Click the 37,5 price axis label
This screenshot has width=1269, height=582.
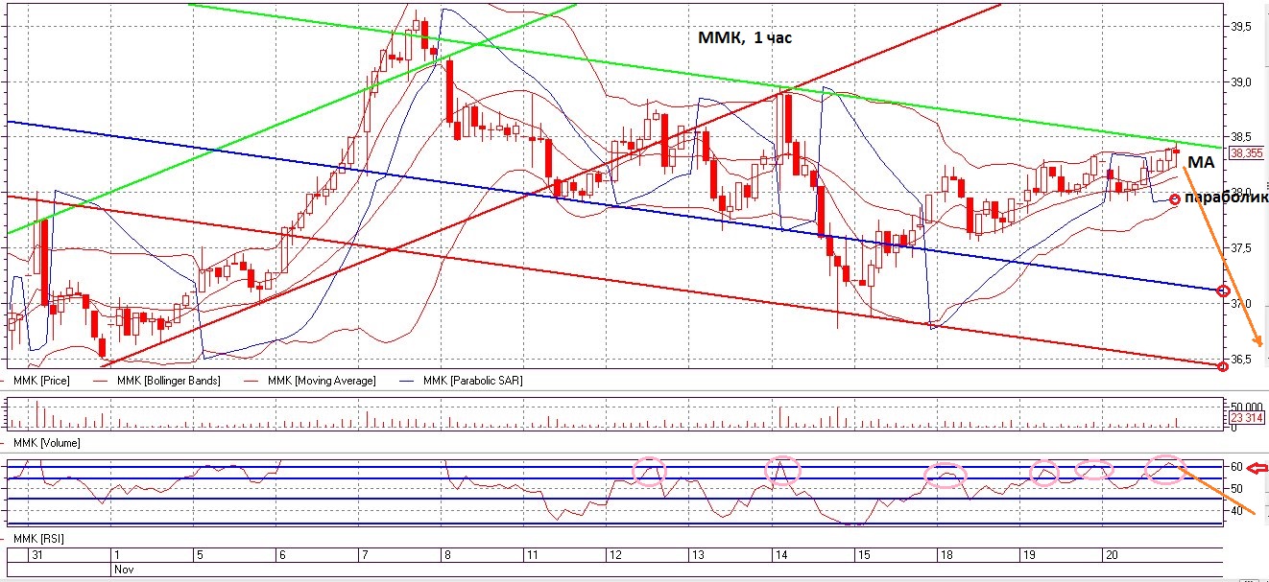(1243, 248)
